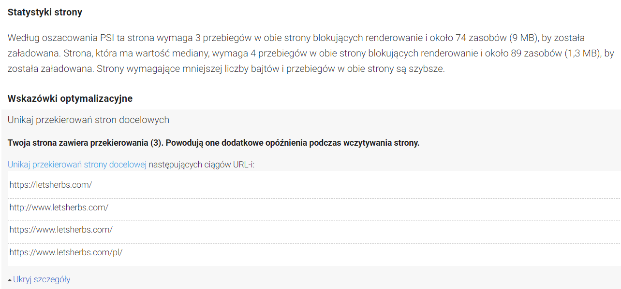Click the http://www.letsherbs.com/ URL entry
621x289 pixels.
(x=59, y=207)
